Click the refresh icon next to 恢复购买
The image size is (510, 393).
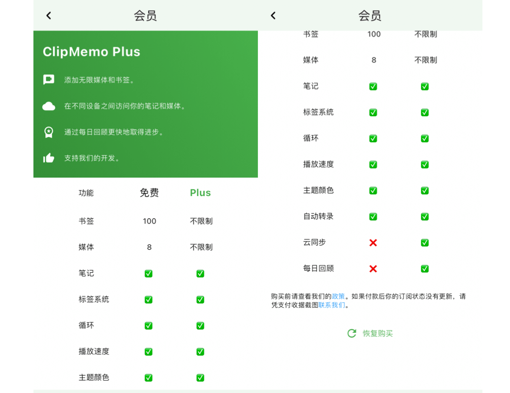tap(351, 333)
